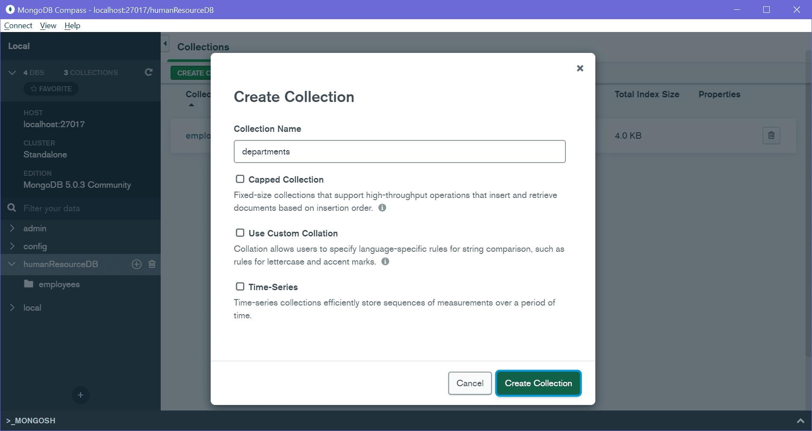The image size is (812, 431).
Task: Open the View menu
Action: 47,25
